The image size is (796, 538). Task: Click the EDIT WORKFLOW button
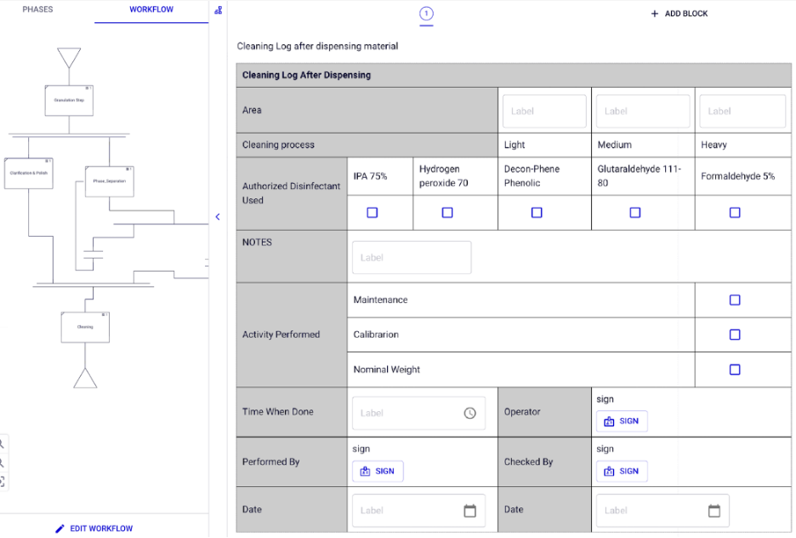pos(94,528)
